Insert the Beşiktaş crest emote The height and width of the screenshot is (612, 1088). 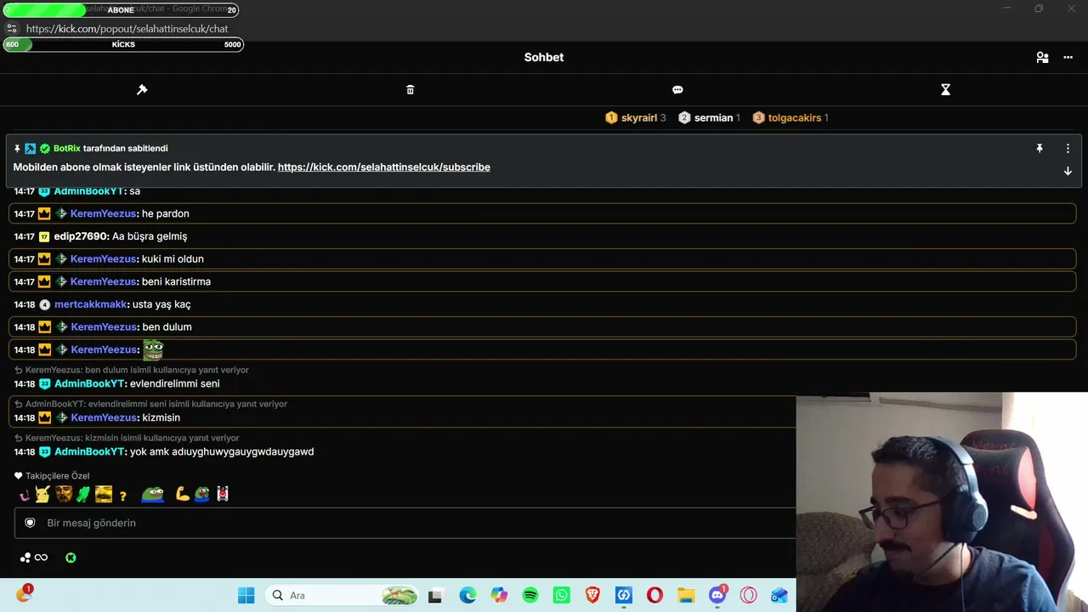coord(223,495)
